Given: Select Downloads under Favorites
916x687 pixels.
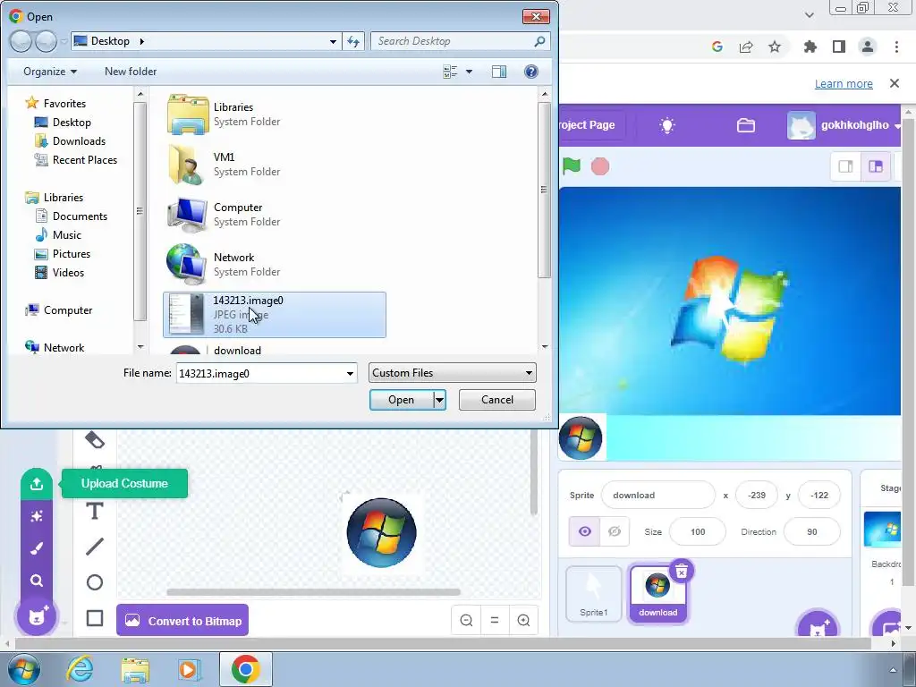Looking at the screenshot, I should point(70,140).
